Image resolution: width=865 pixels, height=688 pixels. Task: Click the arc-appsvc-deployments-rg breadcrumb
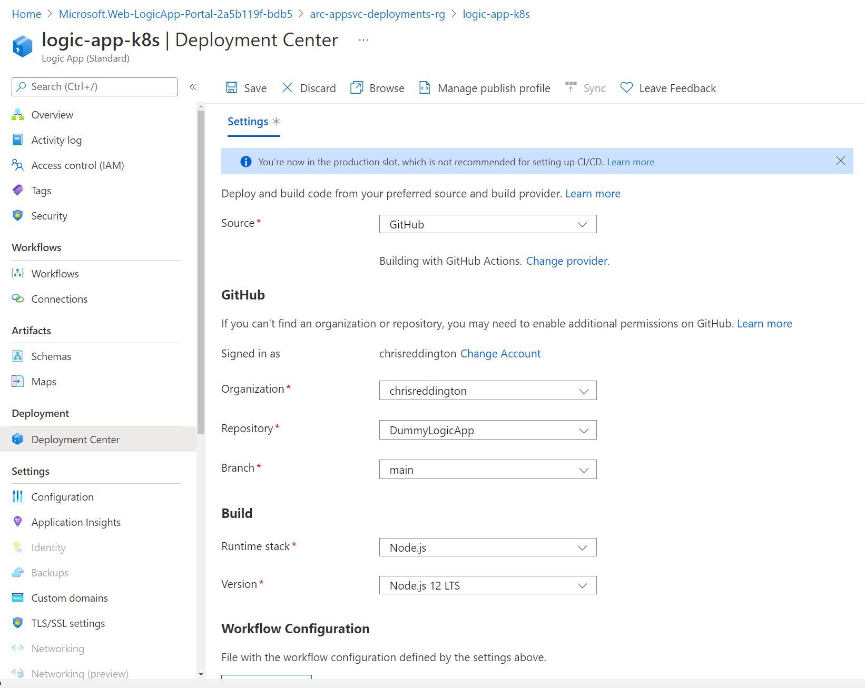pyautogui.click(x=377, y=14)
